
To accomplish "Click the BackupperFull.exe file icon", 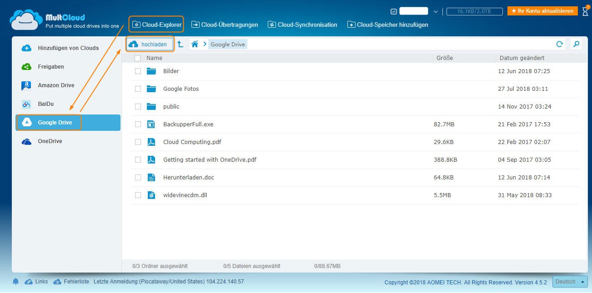I will coord(151,124).
